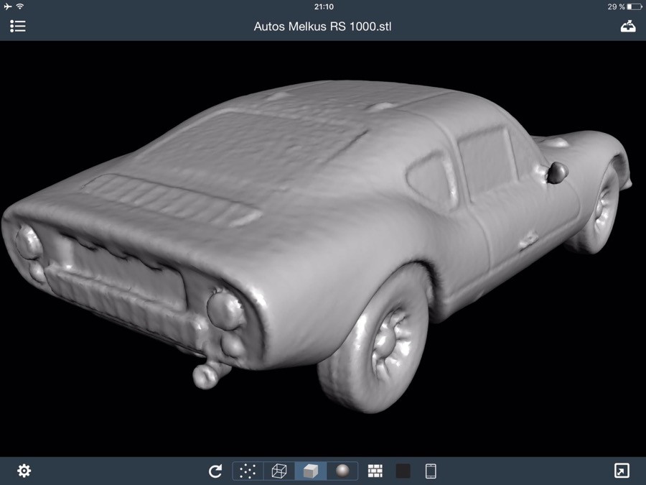Tap the 21:10 clock in status bar
Image resolution: width=646 pixels, height=485 pixels.
[x=324, y=6]
